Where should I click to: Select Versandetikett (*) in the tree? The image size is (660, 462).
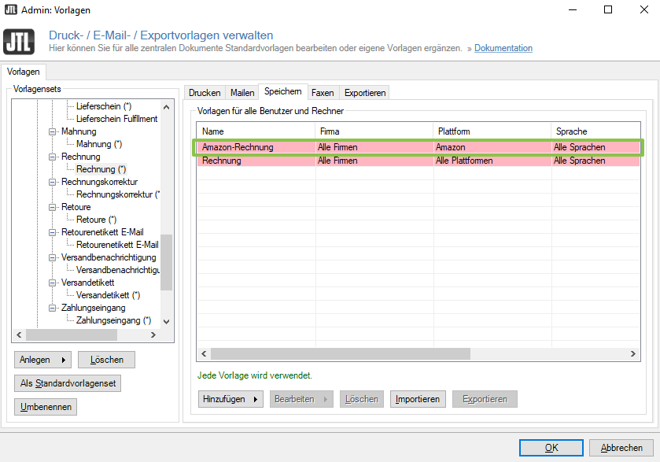point(108,295)
